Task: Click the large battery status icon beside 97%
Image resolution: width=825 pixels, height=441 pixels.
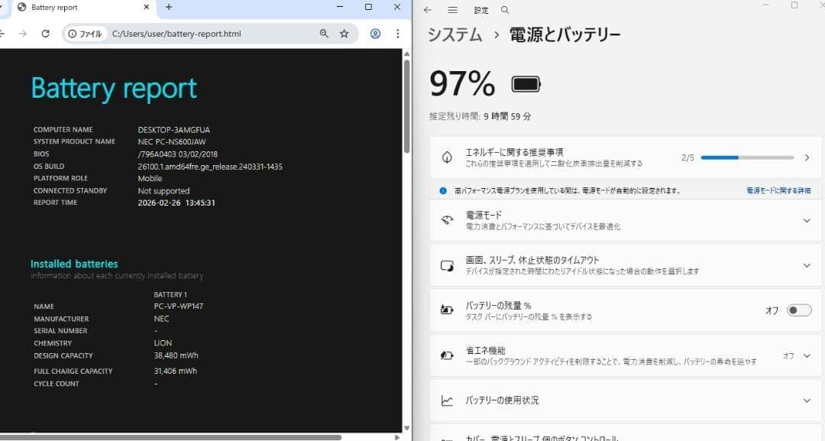Action: point(525,83)
